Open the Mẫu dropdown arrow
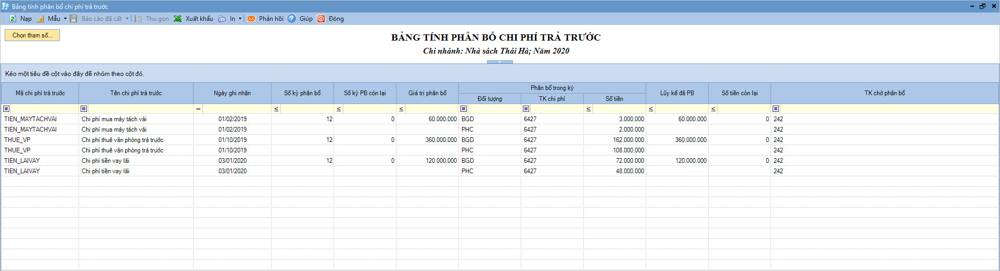Image resolution: width=1000 pixels, height=271 pixels. pos(65,19)
